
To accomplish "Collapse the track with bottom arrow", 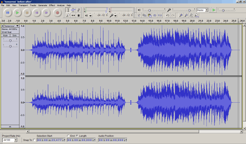I will [x=10, y=126].
